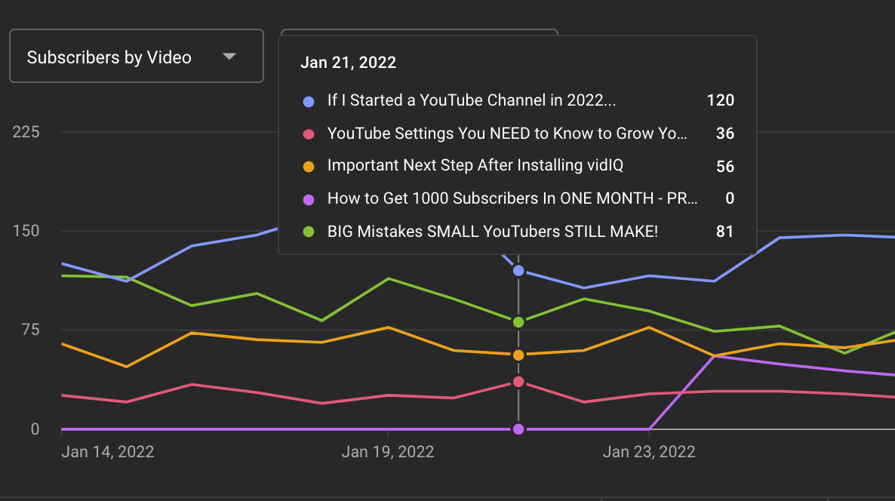This screenshot has height=501, width=895.
Task: Click the orange data point on the chart
Action: 518,355
